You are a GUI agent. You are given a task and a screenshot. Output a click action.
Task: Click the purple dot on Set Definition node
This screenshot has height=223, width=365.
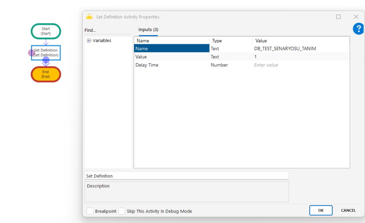point(31,53)
